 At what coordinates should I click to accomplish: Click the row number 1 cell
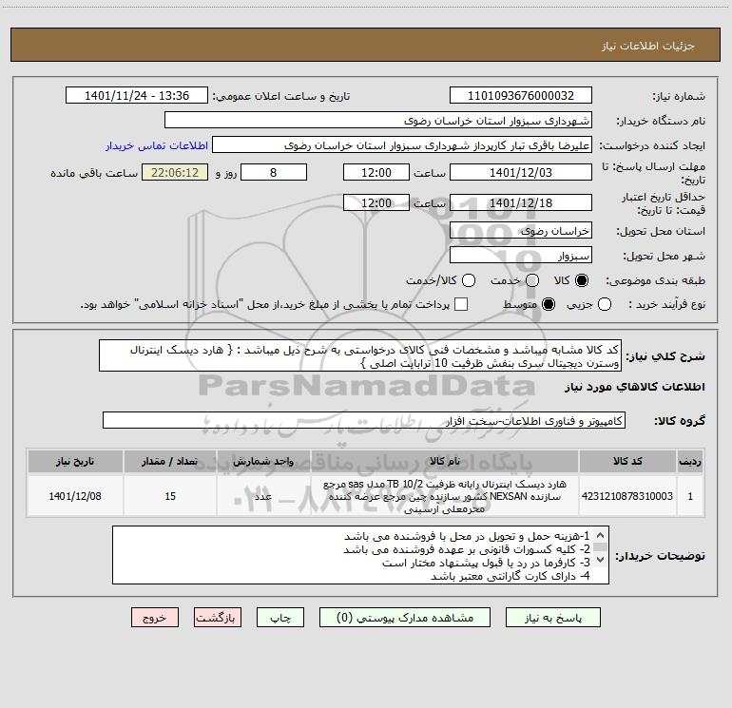(690, 496)
